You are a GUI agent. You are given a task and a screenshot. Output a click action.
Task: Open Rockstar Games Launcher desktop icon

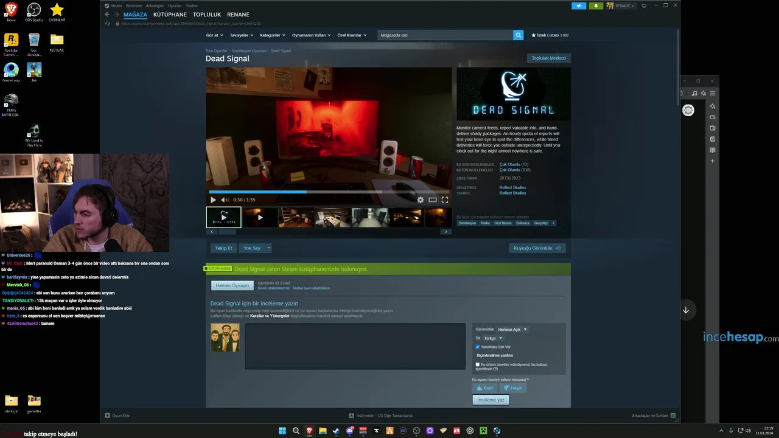point(11,44)
